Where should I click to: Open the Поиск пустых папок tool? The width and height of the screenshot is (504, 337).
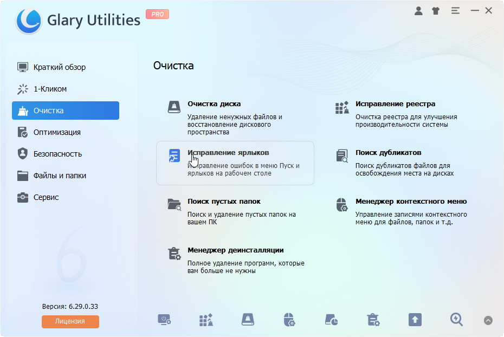coord(235,212)
